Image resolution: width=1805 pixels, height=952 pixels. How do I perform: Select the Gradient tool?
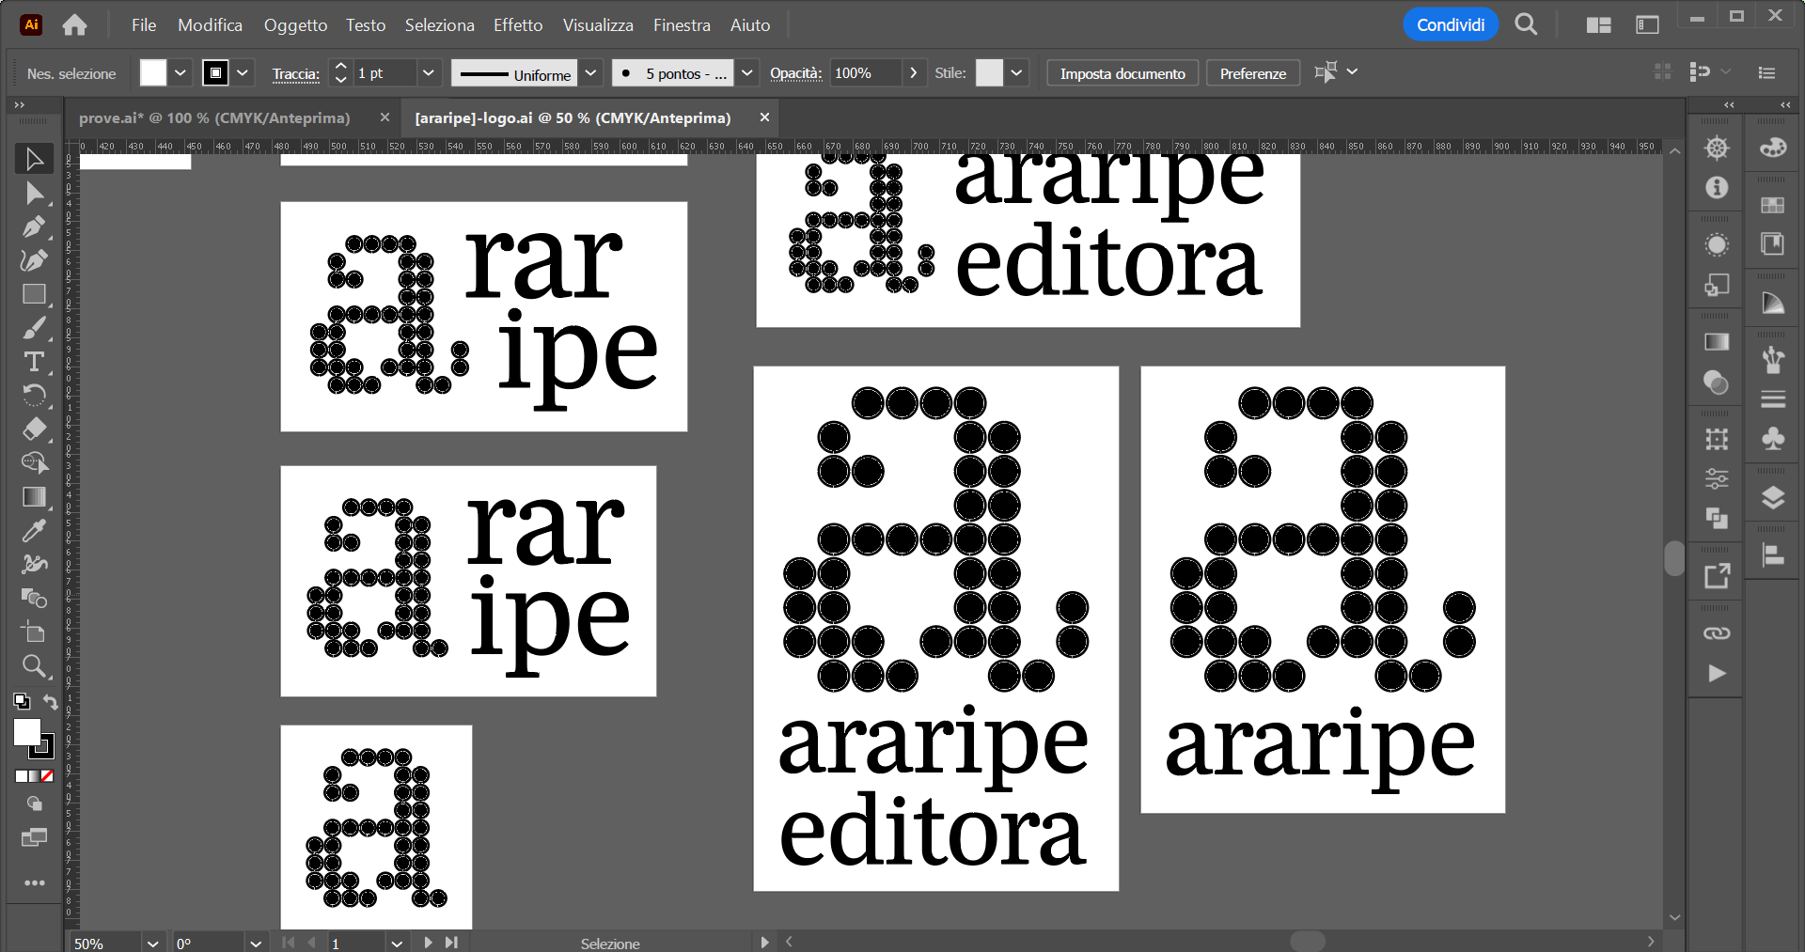click(x=34, y=497)
